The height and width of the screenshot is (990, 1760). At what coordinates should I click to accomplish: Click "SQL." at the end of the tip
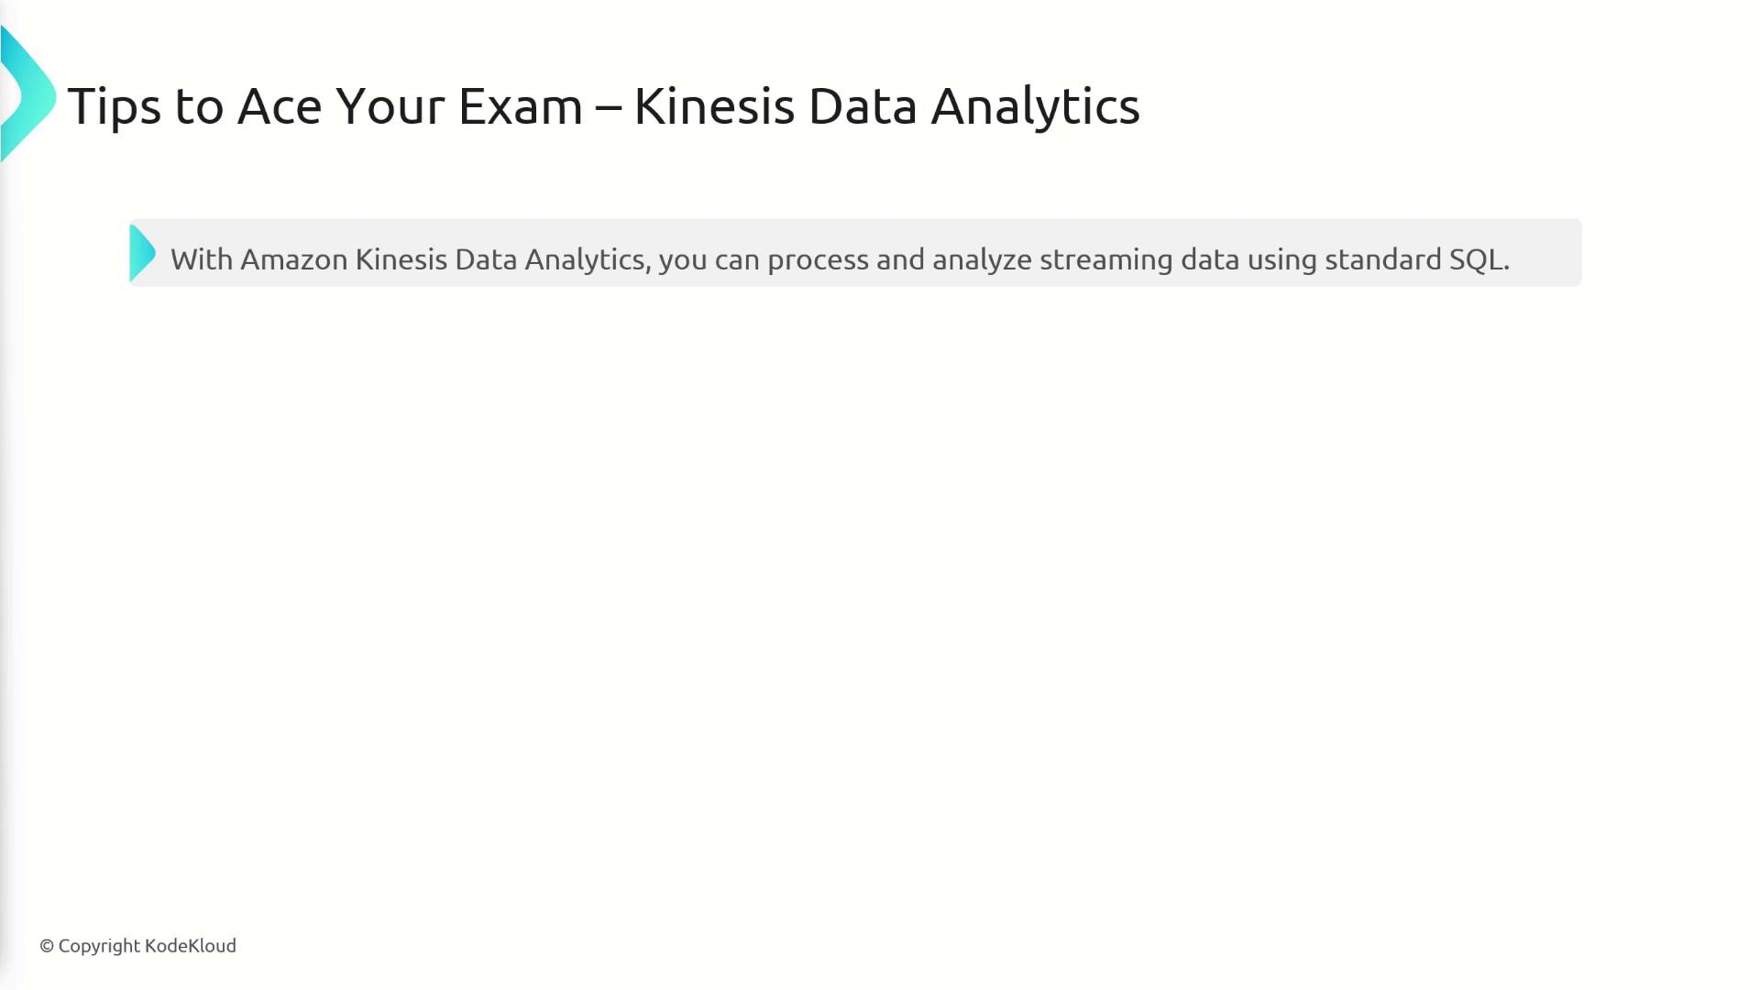click(x=1479, y=259)
